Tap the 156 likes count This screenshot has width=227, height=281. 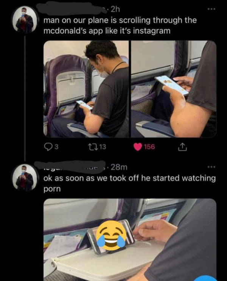149,147
